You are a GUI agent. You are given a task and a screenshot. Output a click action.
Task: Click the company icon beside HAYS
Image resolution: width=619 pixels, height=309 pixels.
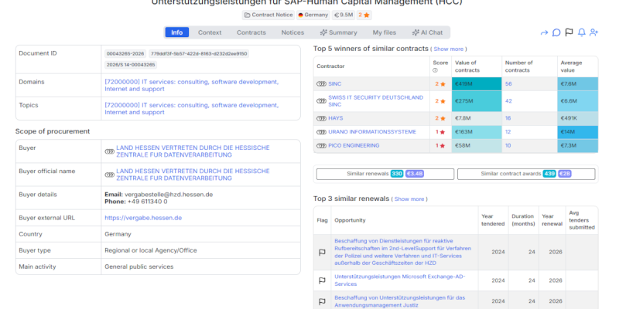[x=321, y=118]
